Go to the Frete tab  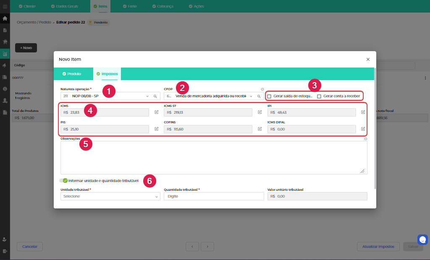130,6
